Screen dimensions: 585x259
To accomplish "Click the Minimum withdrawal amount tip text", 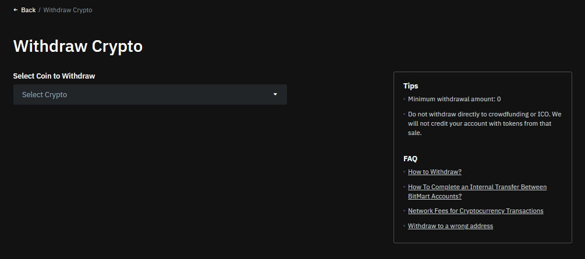I will click(454, 100).
